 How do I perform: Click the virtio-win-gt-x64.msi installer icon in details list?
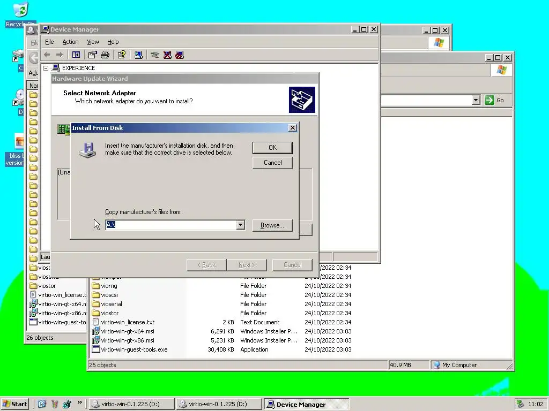tap(95, 331)
